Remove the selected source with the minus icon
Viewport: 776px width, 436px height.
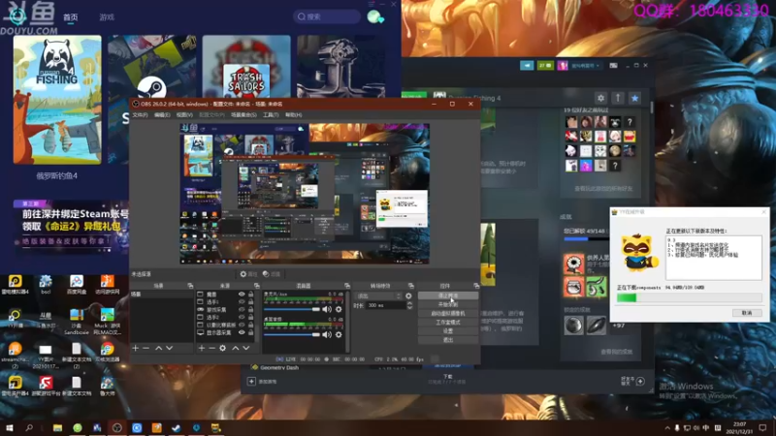coord(211,348)
